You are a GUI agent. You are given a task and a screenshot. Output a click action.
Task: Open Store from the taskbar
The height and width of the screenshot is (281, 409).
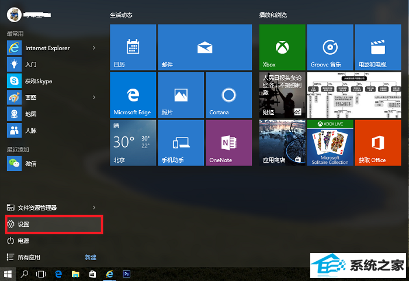92,274
